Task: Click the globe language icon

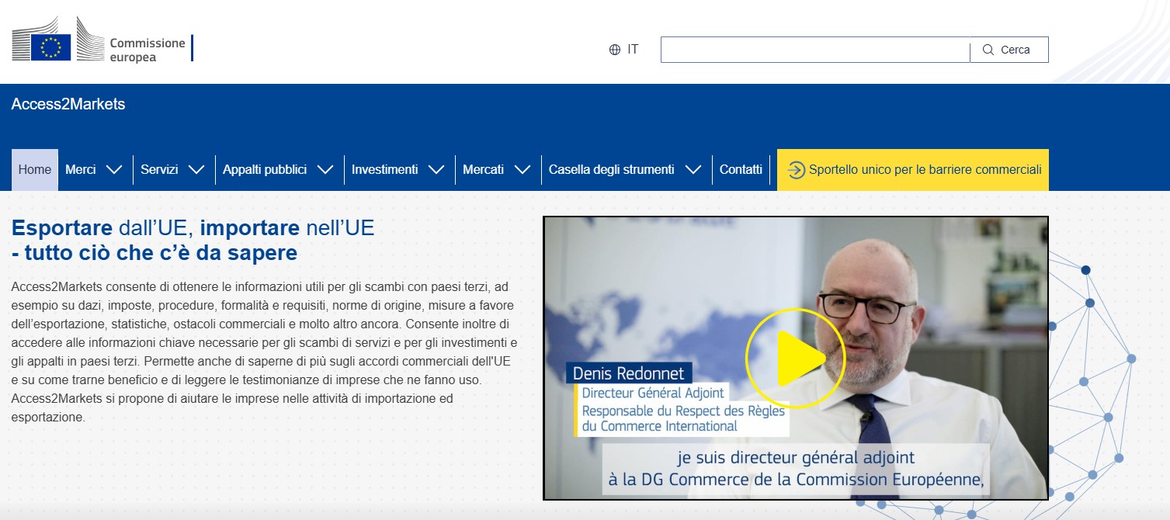Action: pyautogui.click(x=615, y=50)
